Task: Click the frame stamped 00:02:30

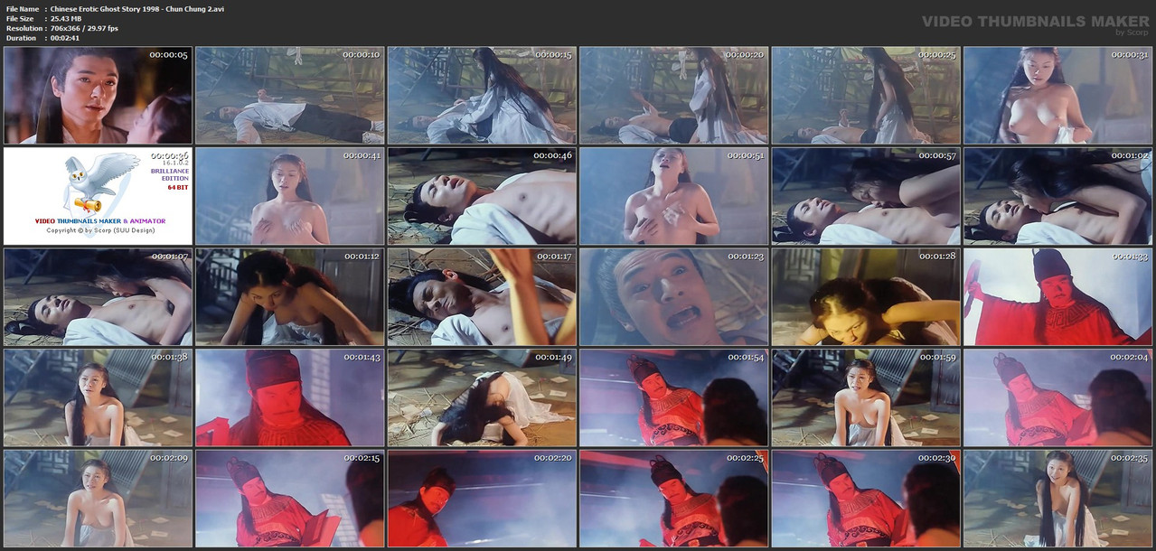Action: pyautogui.click(x=865, y=500)
